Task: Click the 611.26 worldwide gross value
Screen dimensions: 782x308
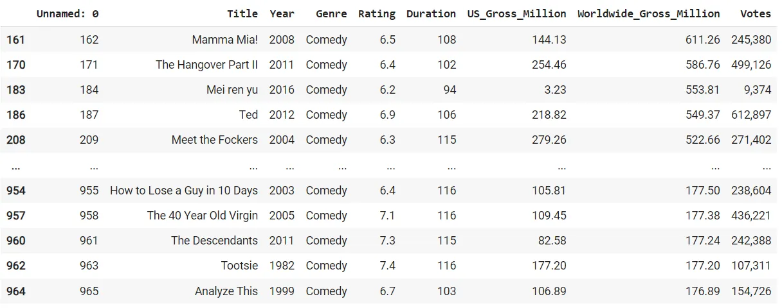Action: coord(702,40)
